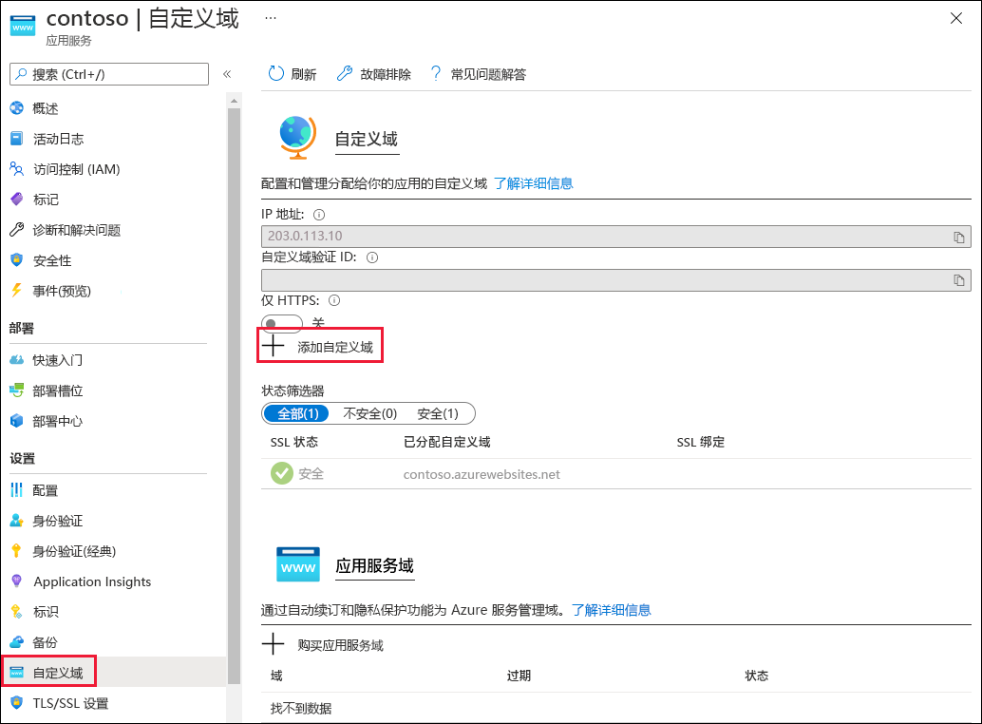Toggle the 仅 HTTPS switch

coord(282,322)
